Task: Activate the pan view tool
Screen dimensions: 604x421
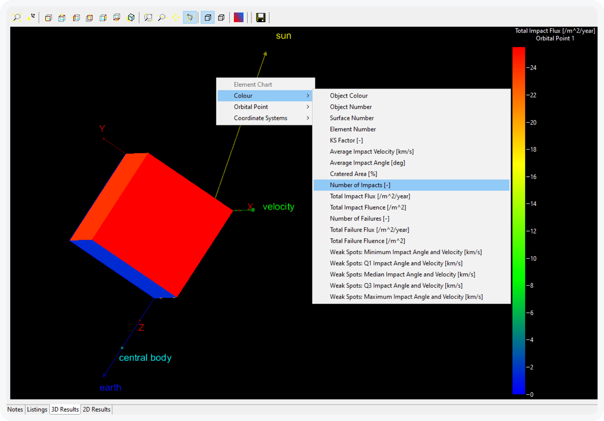Action: [x=176, y=18]
